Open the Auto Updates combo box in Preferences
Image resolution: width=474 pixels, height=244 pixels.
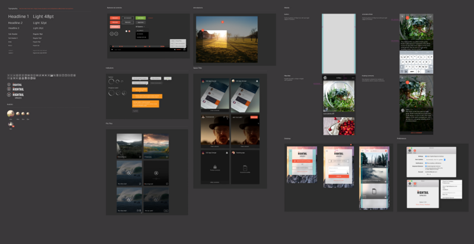click(x=435, y=159)
